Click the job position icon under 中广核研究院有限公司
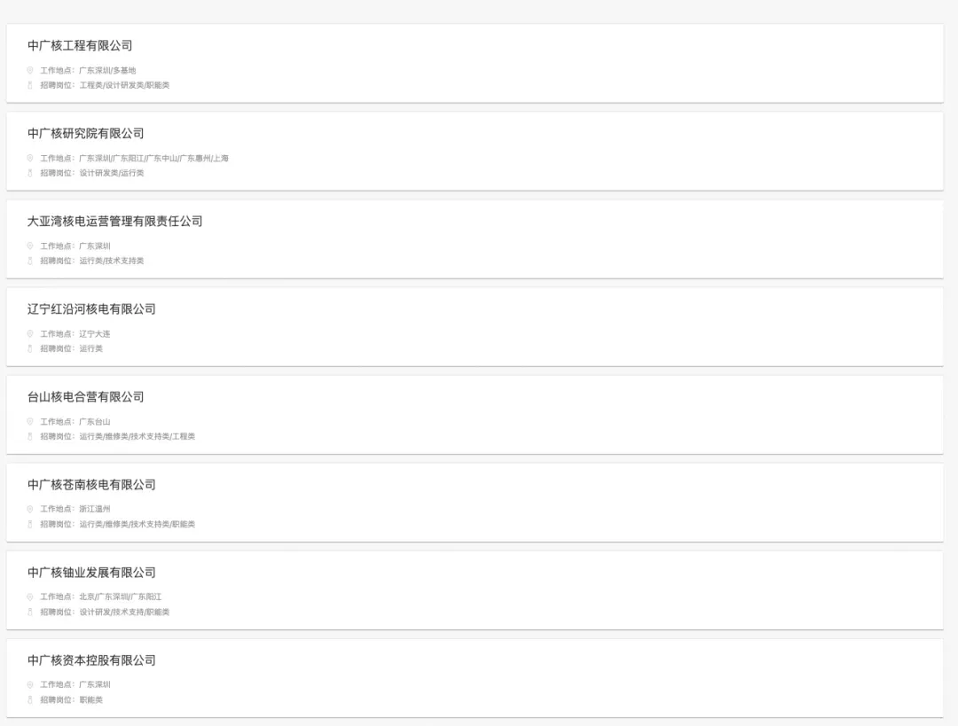The height and width of the screenshot is (726, 958). [x=30, y=173]
